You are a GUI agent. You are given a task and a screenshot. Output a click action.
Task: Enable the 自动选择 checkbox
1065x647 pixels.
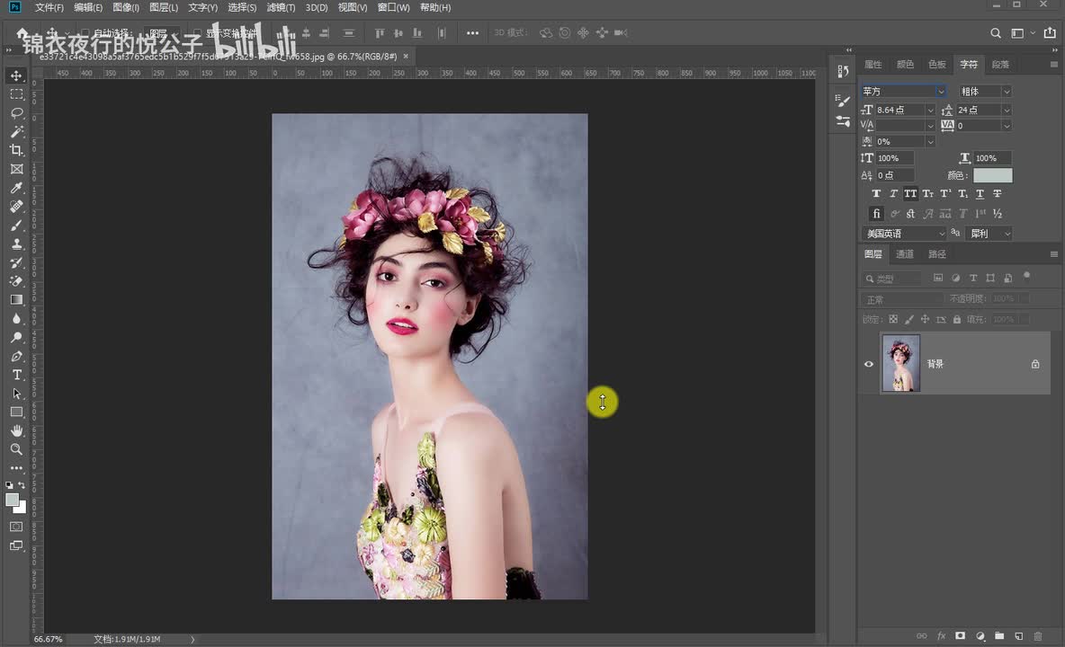[86, 33]
